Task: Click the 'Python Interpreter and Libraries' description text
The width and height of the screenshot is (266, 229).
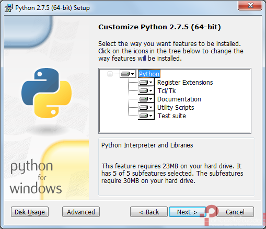Action: 147,145
